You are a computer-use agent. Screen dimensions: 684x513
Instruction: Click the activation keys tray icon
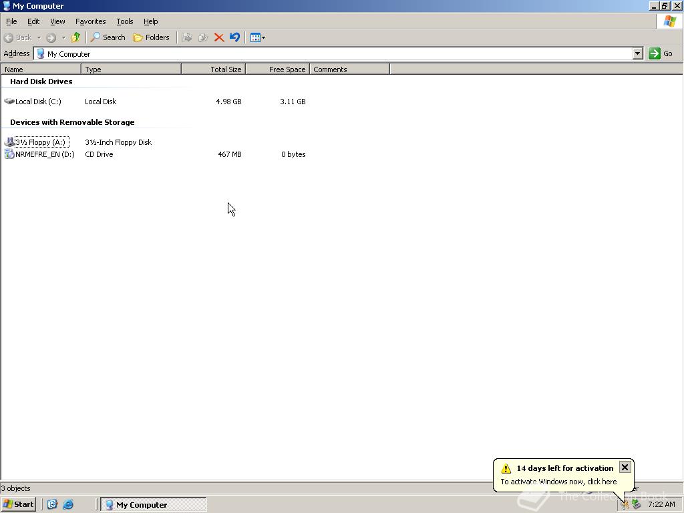(x=625, y=505)
